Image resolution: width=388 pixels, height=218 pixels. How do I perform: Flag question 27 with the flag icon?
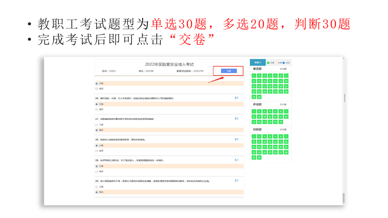pos(236,119)
